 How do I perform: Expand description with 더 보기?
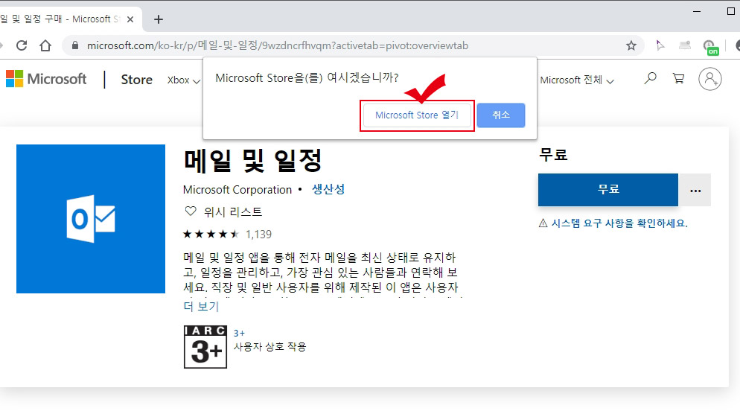[x=201, y=306]
